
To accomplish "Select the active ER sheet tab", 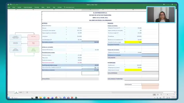I will tap(16, 92).
